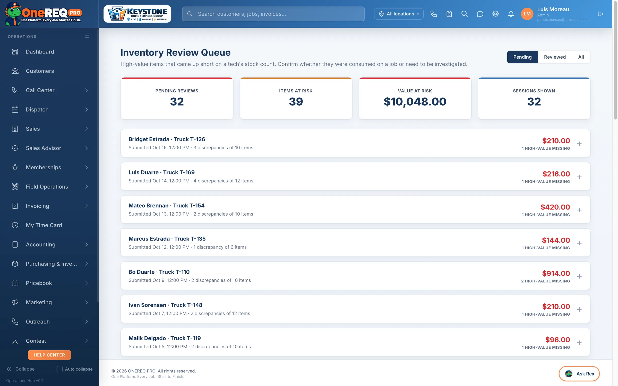Click the Purchasing box icon
The image size is (618, 386).
pyautogui.click(x=15, y=264)
